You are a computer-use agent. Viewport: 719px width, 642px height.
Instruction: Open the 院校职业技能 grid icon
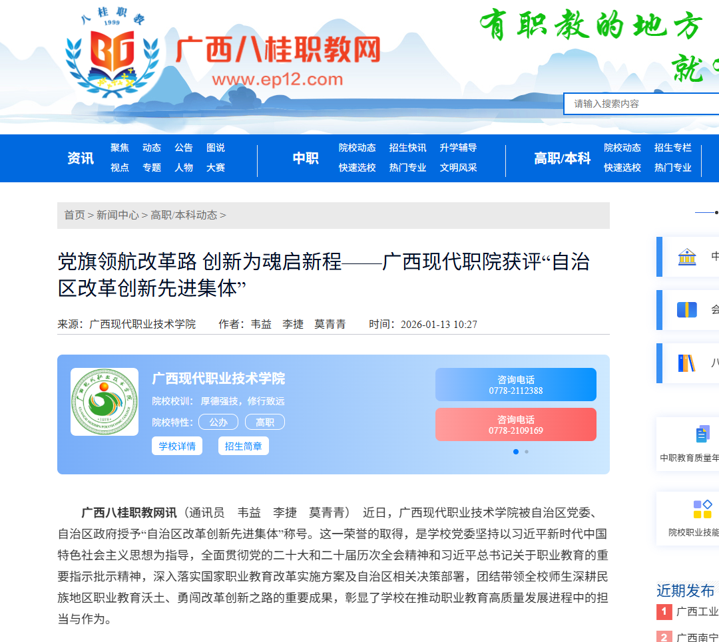[x=702, y=510]
